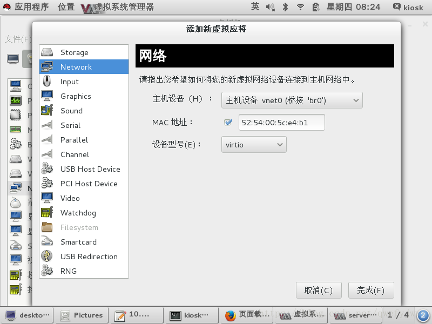
Task: Click the 取消(C) cancel button
Action: point(319,290)
